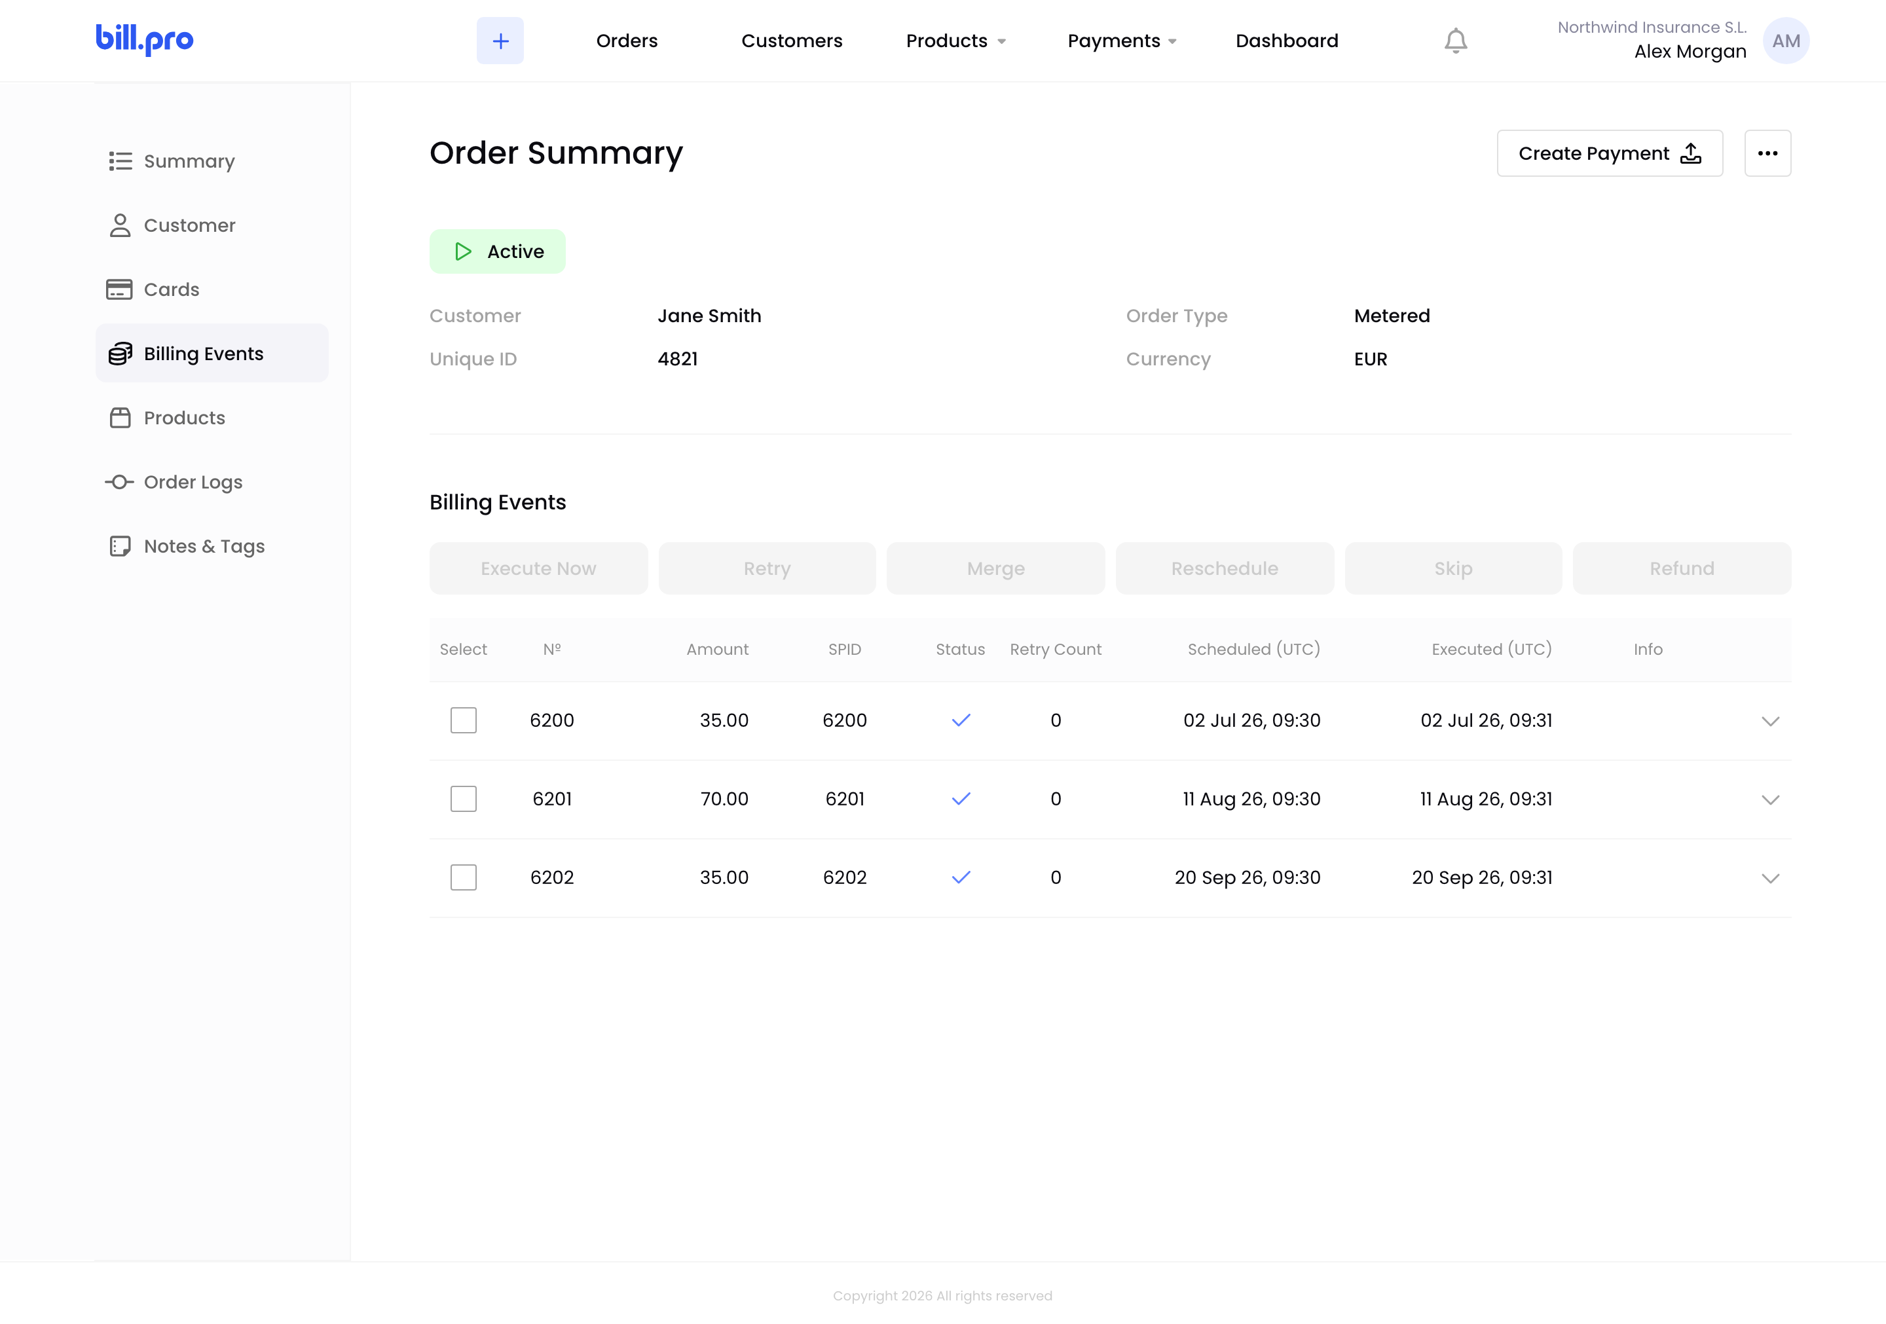Click executed time 20 Sep 26, 09:31
Viewport: 1886px width, 1324px height.
(x=1482, y=877)
